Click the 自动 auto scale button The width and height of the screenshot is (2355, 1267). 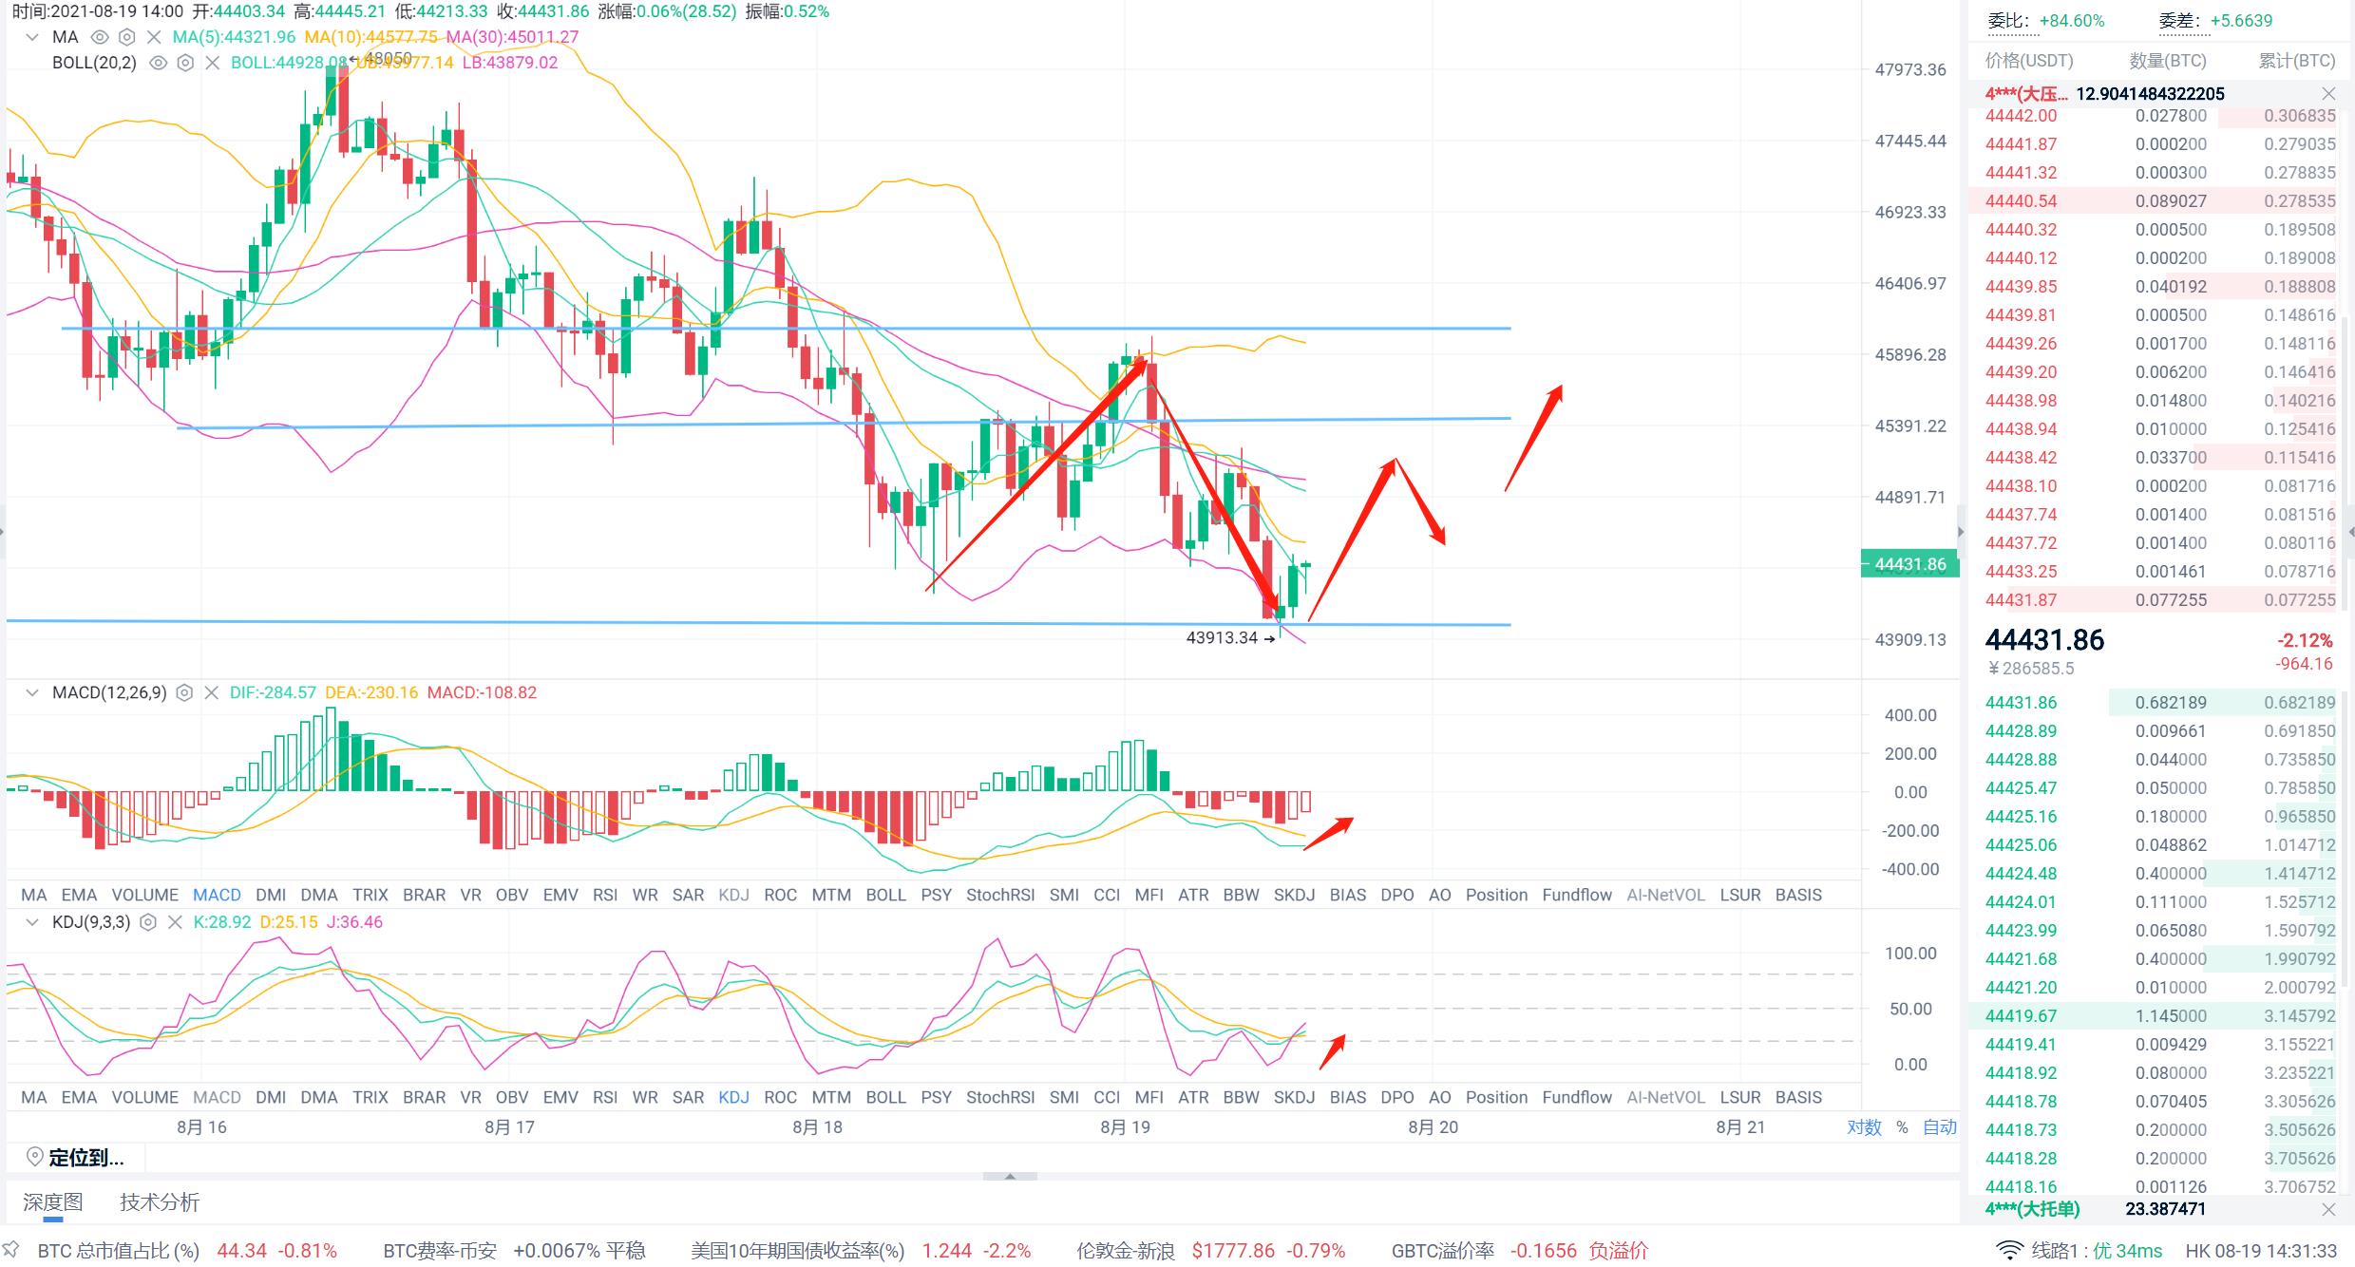[x=1939, y=1126]
